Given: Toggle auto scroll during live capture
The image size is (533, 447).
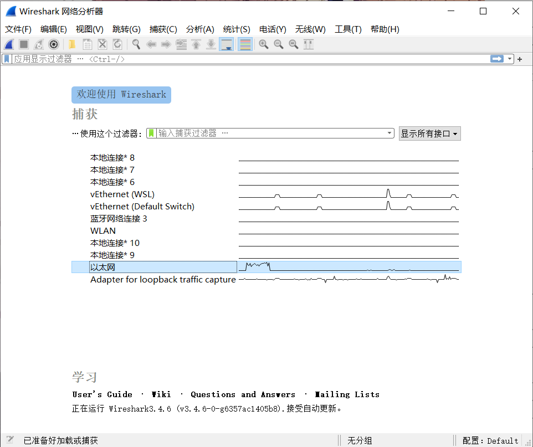Looking at the screenshot, I should (x=227, y=44).
